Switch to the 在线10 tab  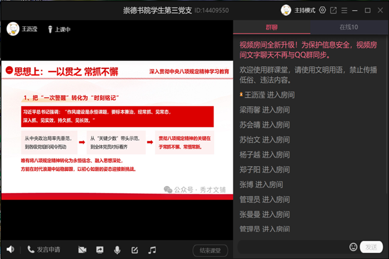point(348,28)
